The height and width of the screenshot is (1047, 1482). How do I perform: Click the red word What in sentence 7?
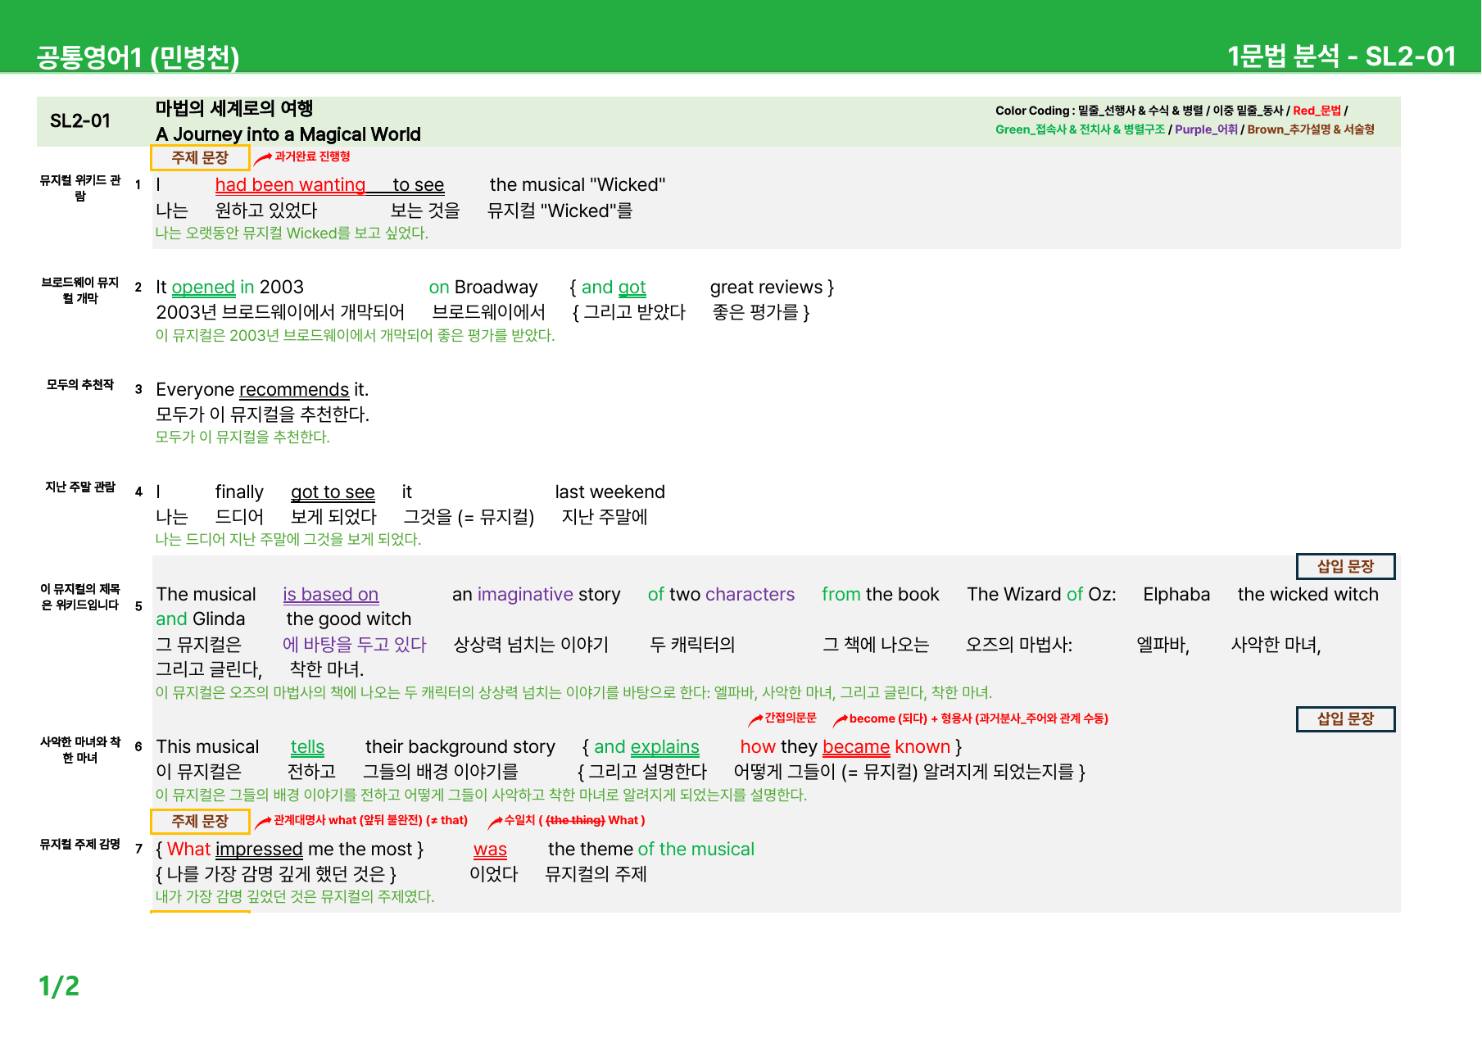coord(188,850)
